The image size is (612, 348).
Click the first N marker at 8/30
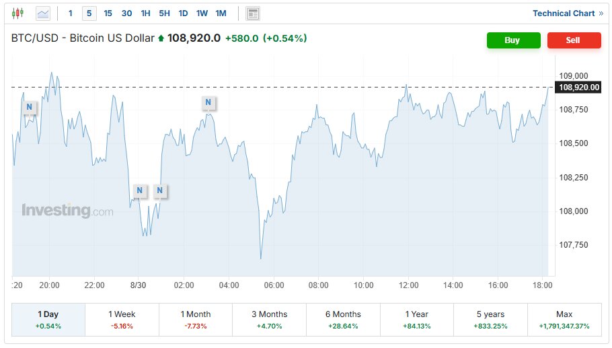[140, 190]
